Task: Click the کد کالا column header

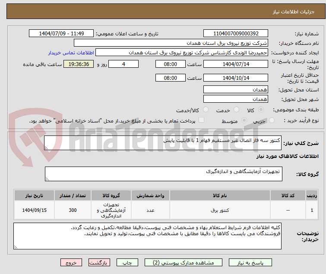Action: tap(288, 195)
